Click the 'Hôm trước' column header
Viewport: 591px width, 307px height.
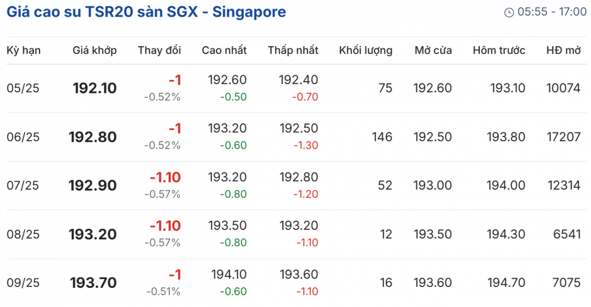click(x=499, y=50)
